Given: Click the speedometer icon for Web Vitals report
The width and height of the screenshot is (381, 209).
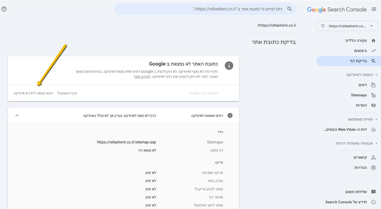Looking at the screenshot, I should click(373, 129).
